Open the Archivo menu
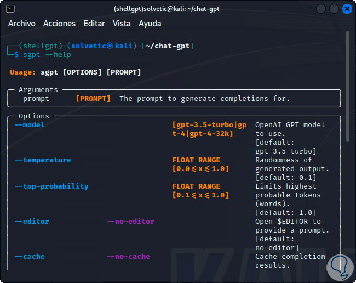This screenshot has height=283, width=356. (x=22, y=24)
